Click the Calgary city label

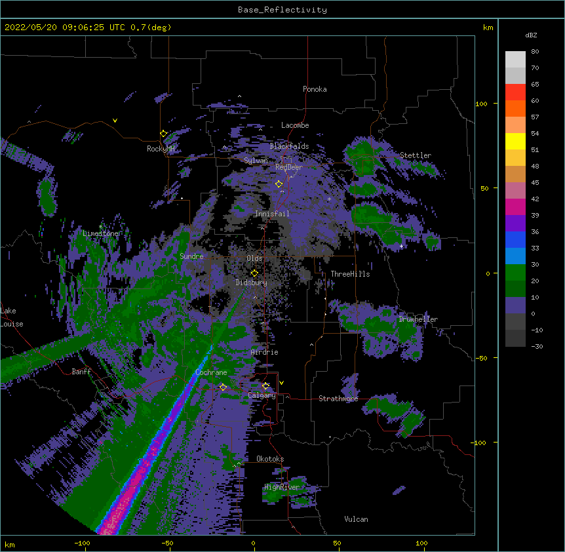(x=262, y=395)
